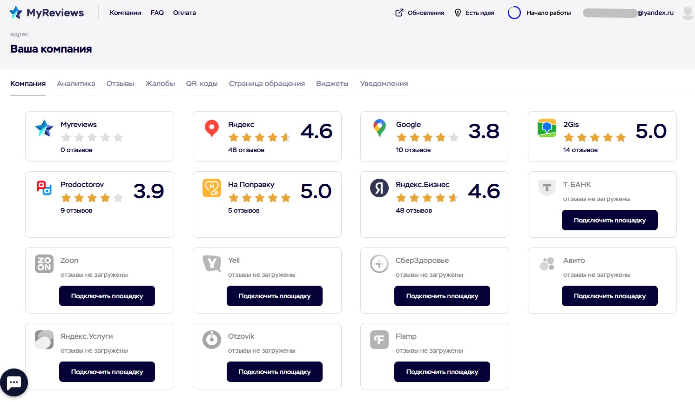The height and width of the screenshot is (402, 695).
Task: Go to the Виджеты tab
Action: click(x=332, y=84)
